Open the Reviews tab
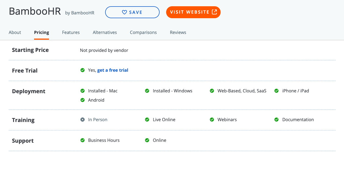This screenshot has height=169, width=344. pos(178,32)
